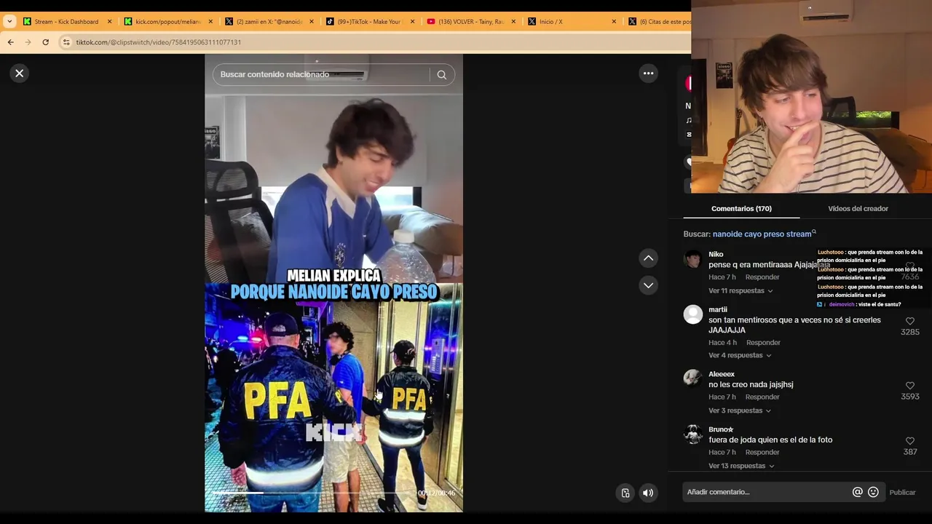Image resolution: width=932 pixels, height=524 pixels.
Task: Click the username martii
Action: click(x=718, y=310)
